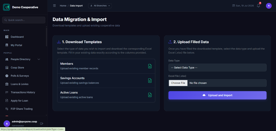The width and height of the screenshot is (276, 131).
Task: Click the Dashboard sidebar icon
Action: [x=7, y=37]
